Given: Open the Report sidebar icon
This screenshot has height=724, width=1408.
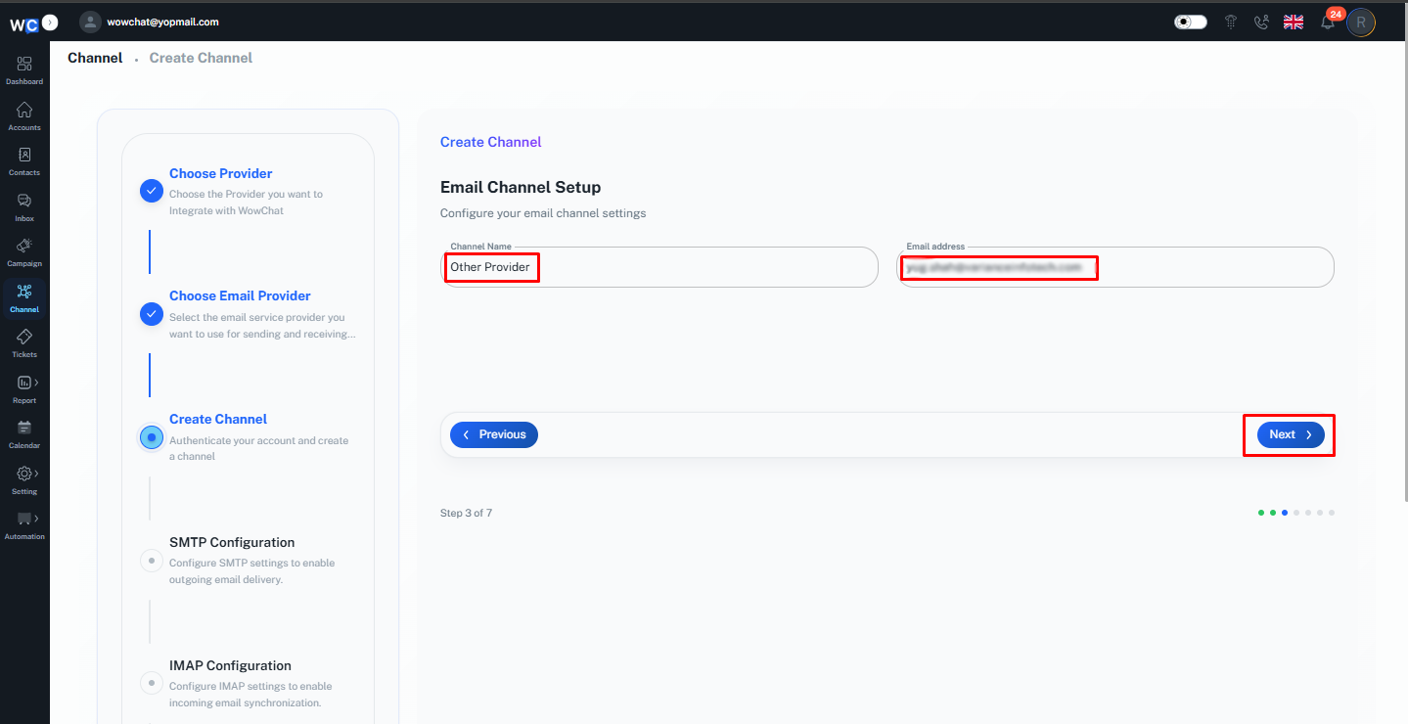Looking at the screenshot, I should coord(24,383).
